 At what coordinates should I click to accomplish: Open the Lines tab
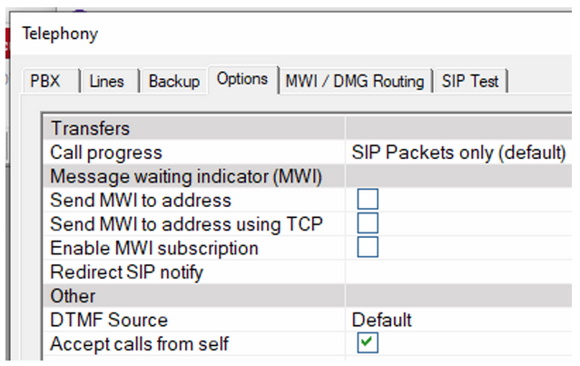pos(107,81)
